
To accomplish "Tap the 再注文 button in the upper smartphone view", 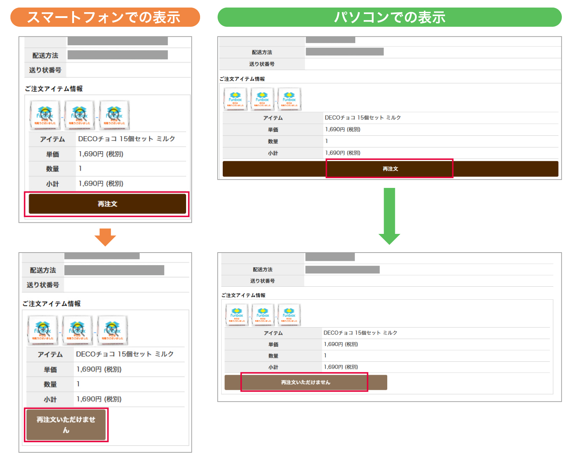I will point(107,204).
